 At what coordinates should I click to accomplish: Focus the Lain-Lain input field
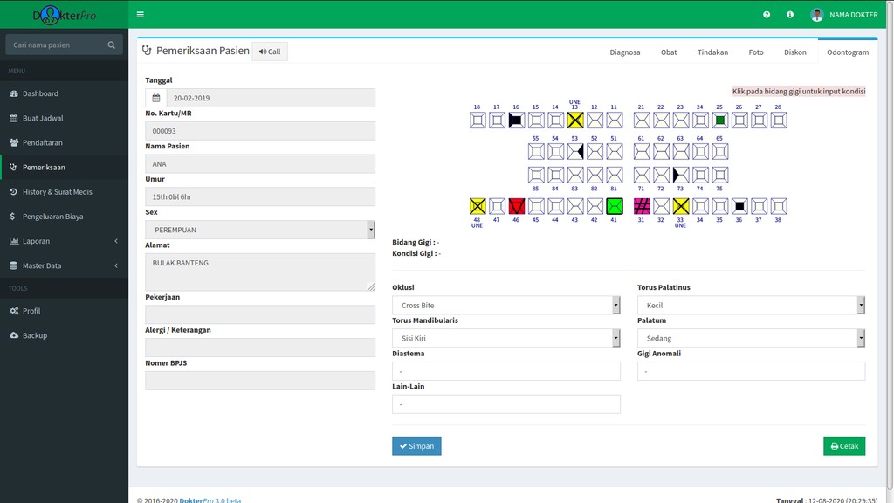[x=506, y=404]
